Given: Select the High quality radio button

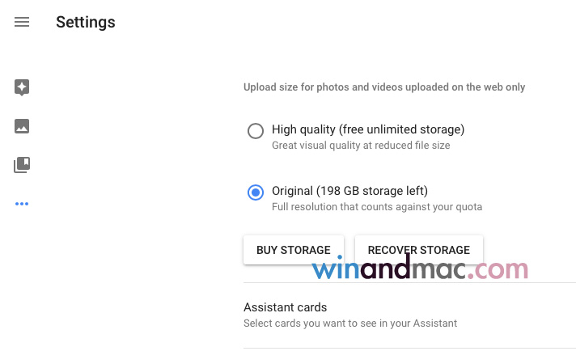Looking at the screenshot, I should [256, 130].
